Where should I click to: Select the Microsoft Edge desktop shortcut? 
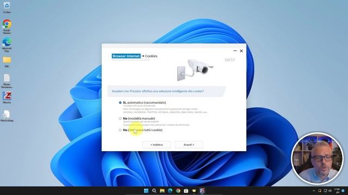pyautogui.click(x=7, y=44)
